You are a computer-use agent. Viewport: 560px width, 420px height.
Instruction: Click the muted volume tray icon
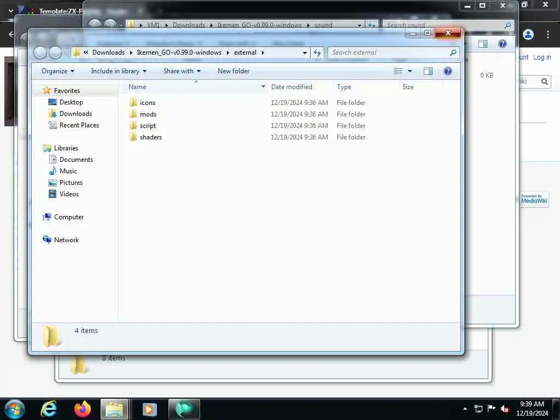[x=505, y=409]
